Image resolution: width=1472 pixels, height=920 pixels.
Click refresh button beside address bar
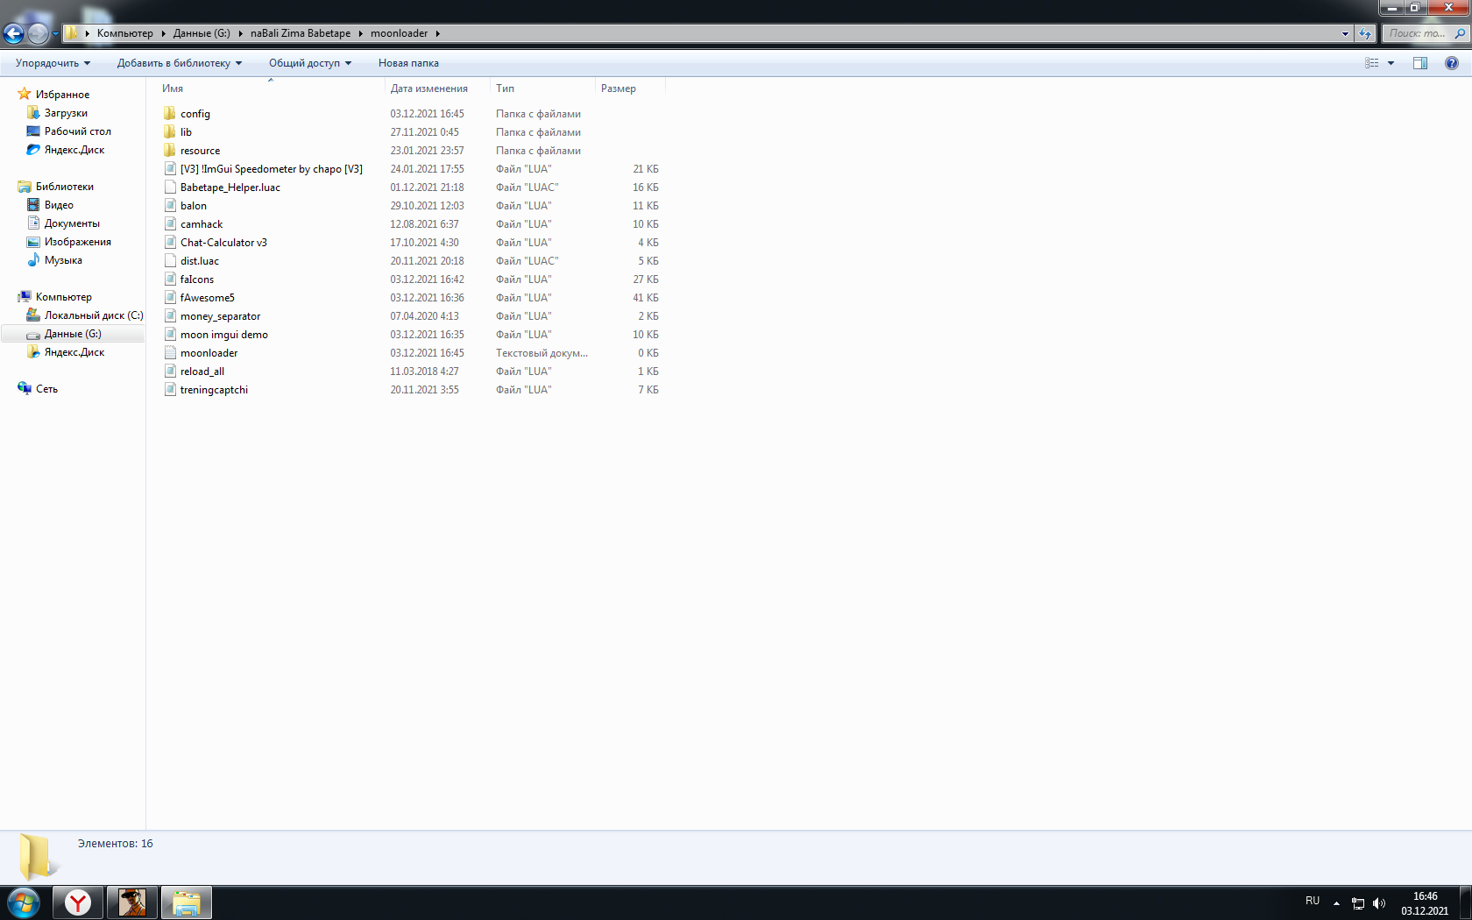pyautogui.click(x=1365, y=33)
